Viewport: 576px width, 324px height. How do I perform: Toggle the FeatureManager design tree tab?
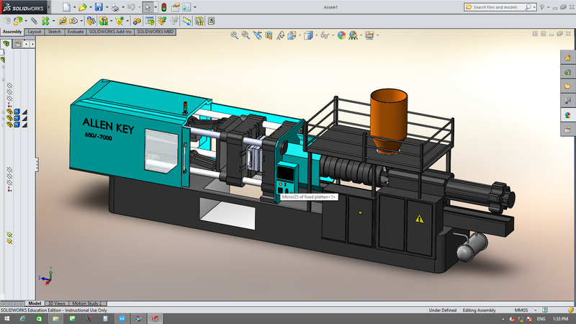6,44
